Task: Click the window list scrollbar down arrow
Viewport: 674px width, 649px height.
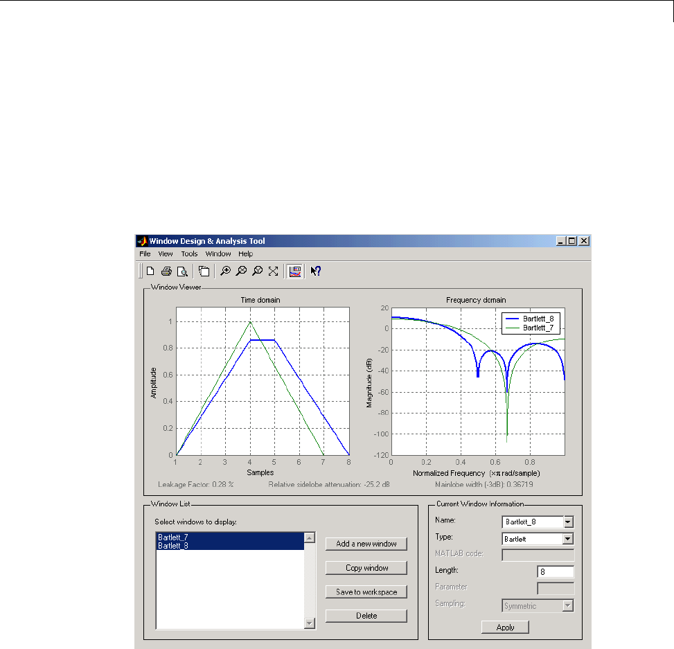Action: (x=310, y=623)
